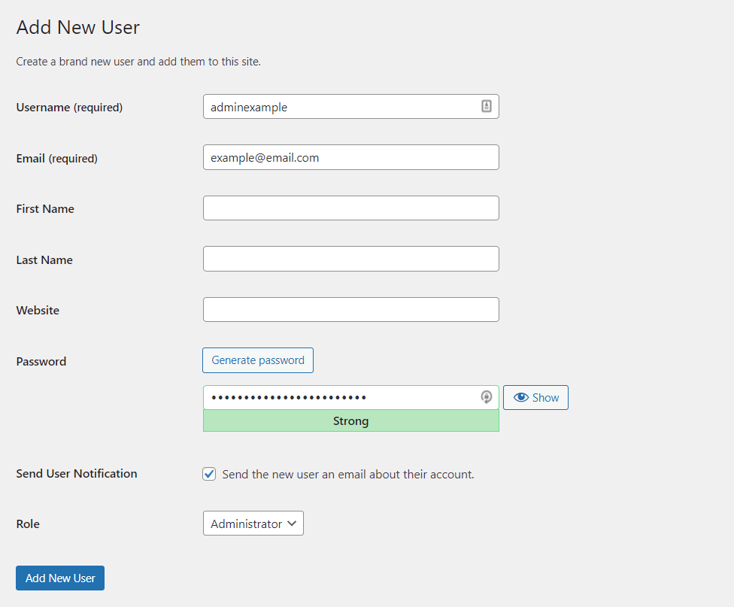Click the Generate password button
Viewport: 734px width, 607px height.
click(257, 360)
